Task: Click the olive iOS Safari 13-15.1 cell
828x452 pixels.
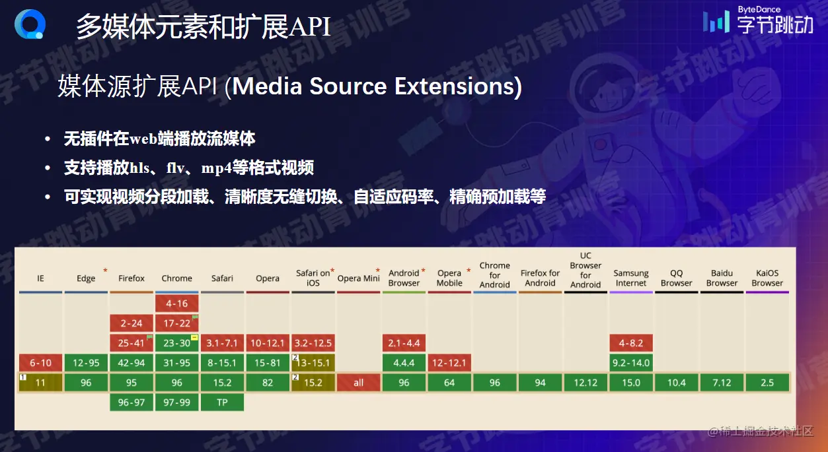Action: point(313,363)
